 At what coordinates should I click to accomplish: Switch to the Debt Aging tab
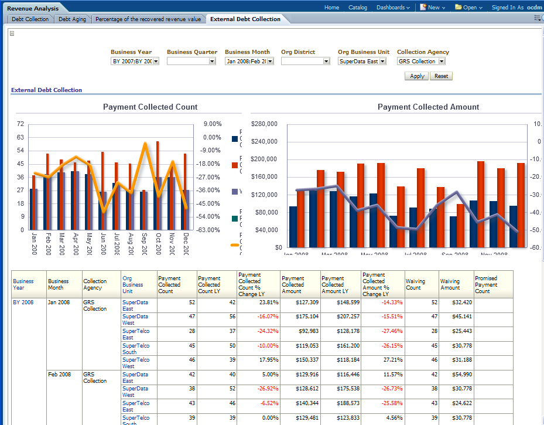coord(72,19)
